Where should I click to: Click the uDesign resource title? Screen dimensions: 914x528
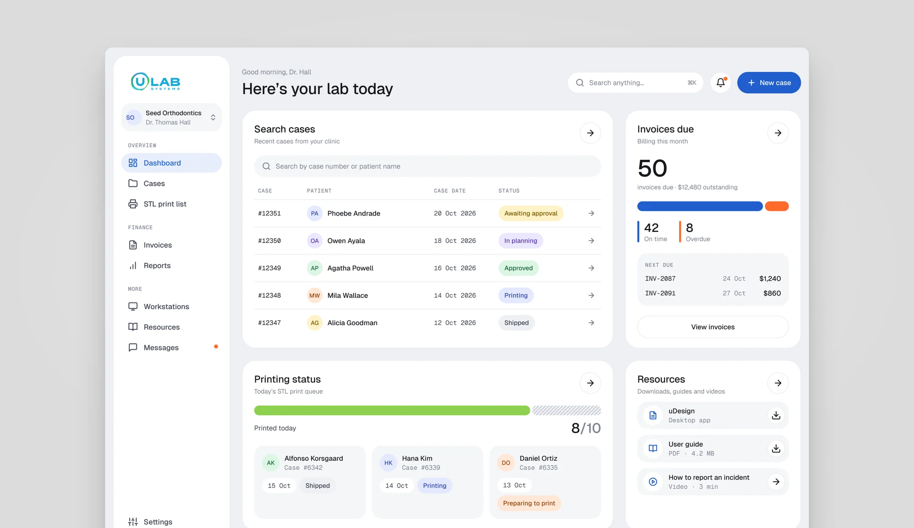[x=681, y=411]
